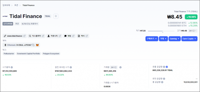200x92 pixels.
Task: Click the info icon beside 총 공급량
Action: (x=162, y=82)
